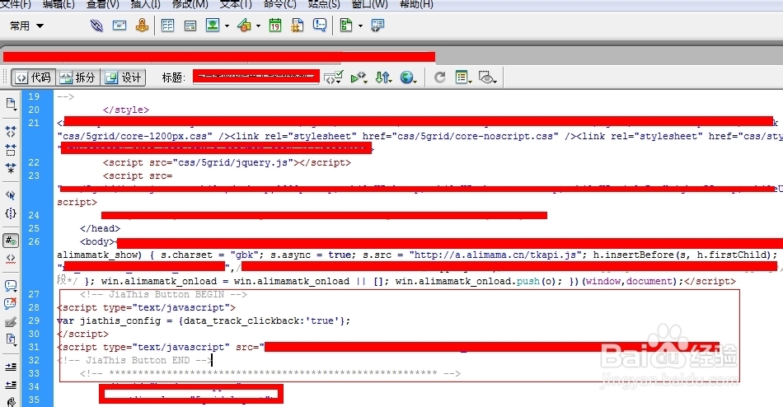Click the jiathis_config variable line
This screenshot has height=407, width=783.
click(204, 320)
